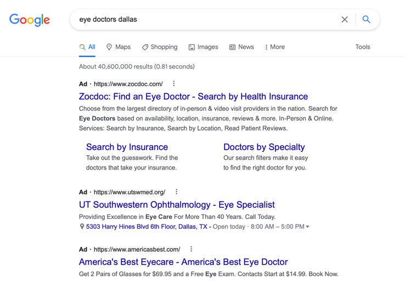Click the blue magnifier search icon

tap(367, 20)
